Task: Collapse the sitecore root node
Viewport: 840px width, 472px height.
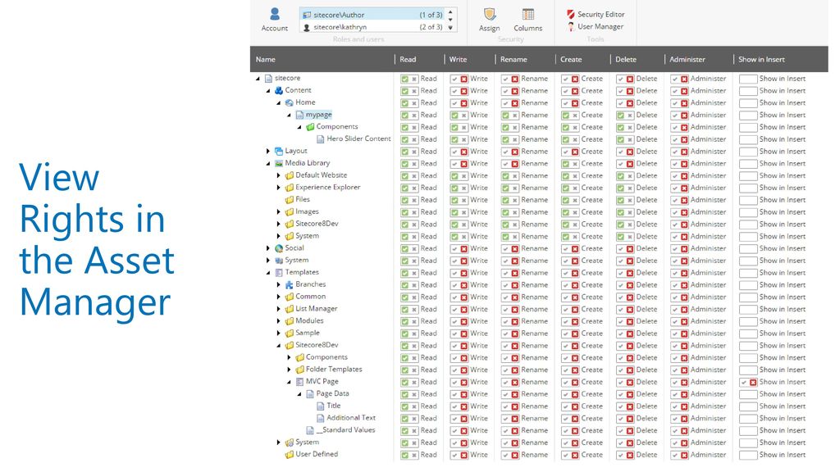Action: (258, 79)
